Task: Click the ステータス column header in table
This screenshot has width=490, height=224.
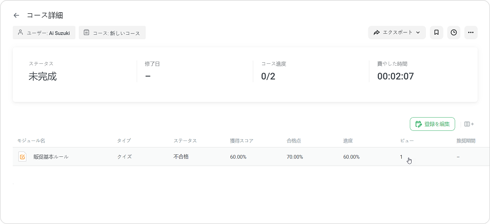Action: [185, 141]
